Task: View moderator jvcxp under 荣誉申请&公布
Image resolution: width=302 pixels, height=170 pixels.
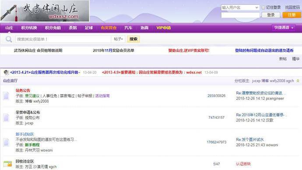Action: coord(29,123)
